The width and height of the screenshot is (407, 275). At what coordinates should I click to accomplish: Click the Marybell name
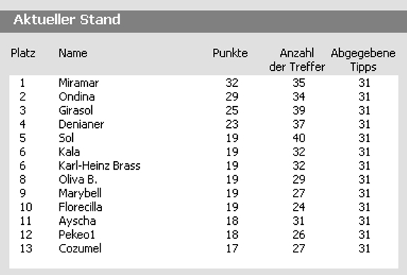(x=80, y=194)
